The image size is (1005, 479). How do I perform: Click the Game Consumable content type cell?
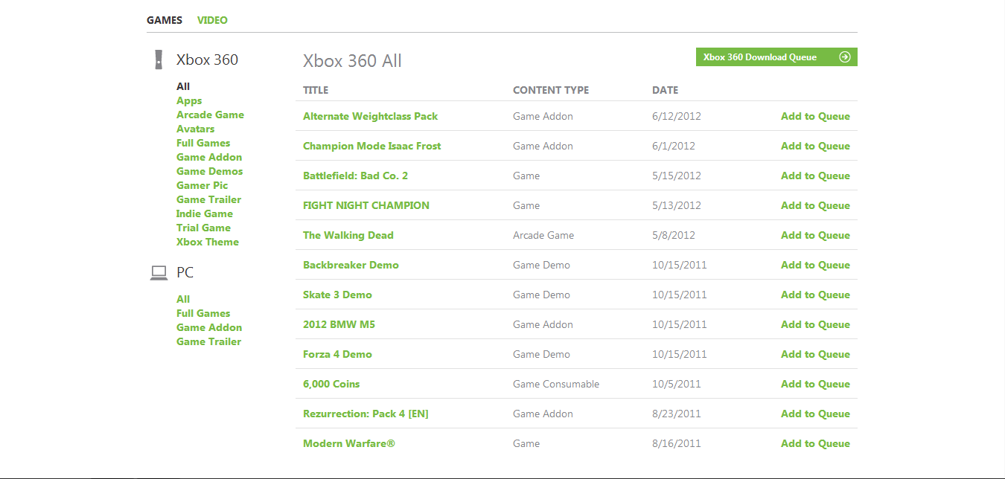click(x=556, y=384)
